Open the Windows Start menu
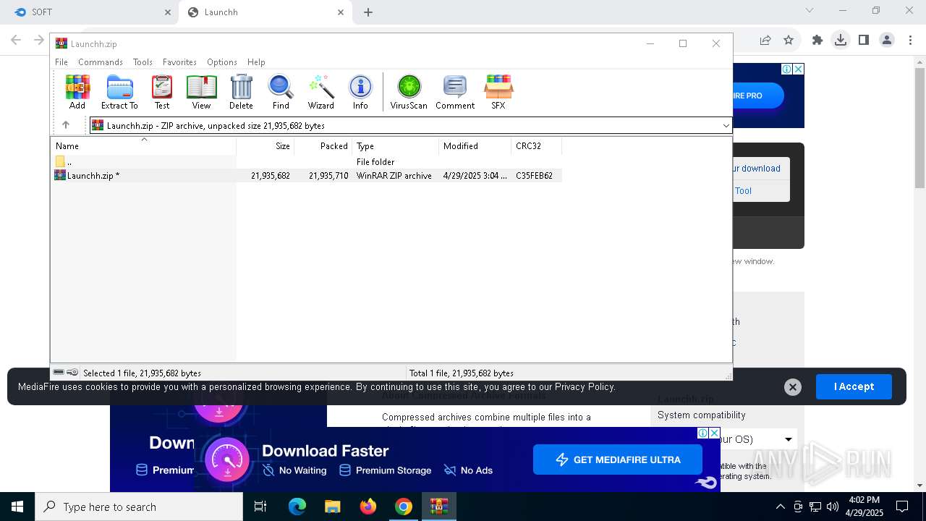Image resolution: width=926 pixels, height=521 pixels. pyautogui.click(x=17, y=507)
